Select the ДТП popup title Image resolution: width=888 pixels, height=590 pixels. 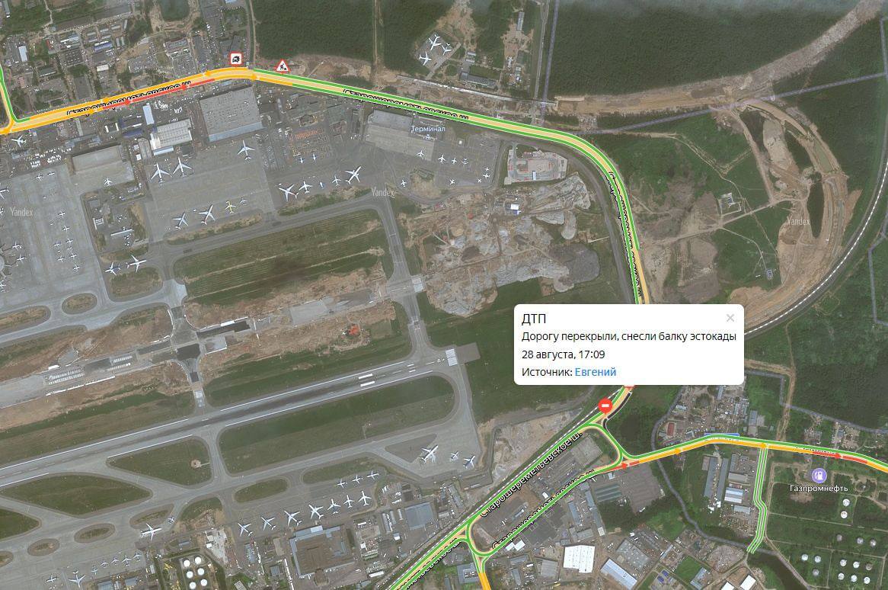pyautogui.click(x=534, y=319)
